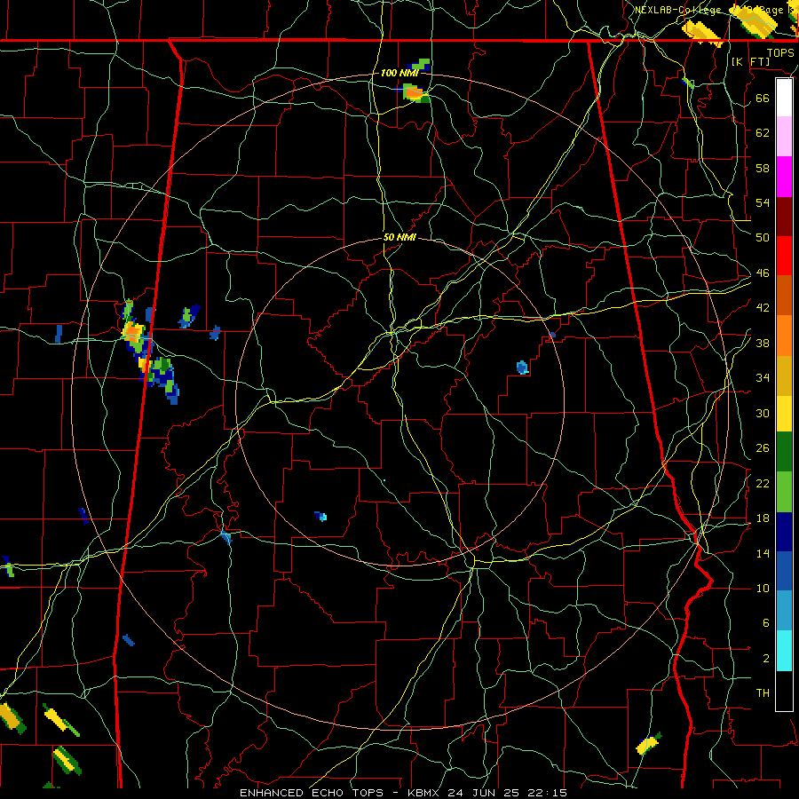Viewport: 799px width, 799px height.
Task: Click the legend value '22'
Action: 763,483
